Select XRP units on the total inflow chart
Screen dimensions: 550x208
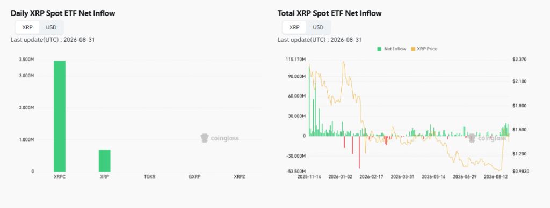294,28
